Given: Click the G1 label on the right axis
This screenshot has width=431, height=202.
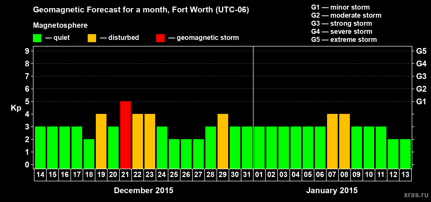Looking at the screenshot, I should tap(421, 102).
